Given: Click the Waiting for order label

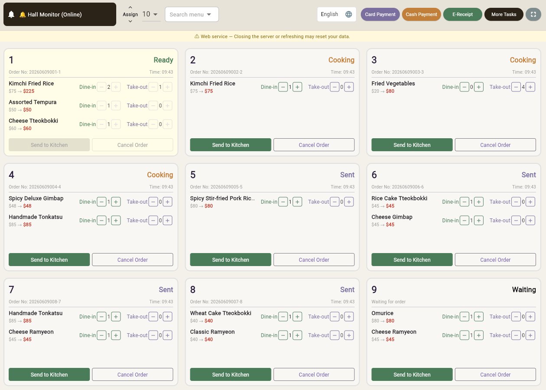Looking at the screenshot, I should 389,302.
